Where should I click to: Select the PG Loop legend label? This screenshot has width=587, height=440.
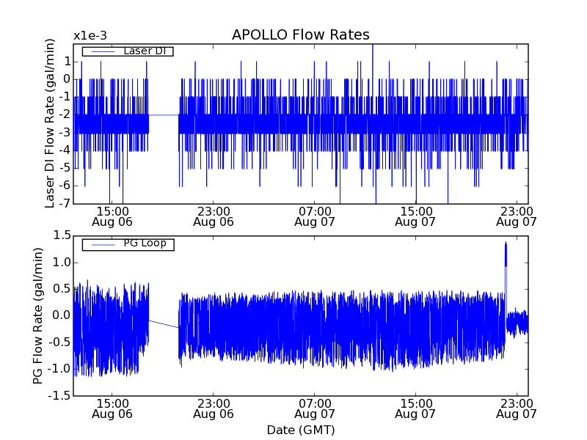click(x=145, y=243)
